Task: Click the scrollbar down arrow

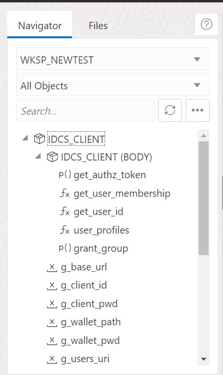Action: pos(203,359)
